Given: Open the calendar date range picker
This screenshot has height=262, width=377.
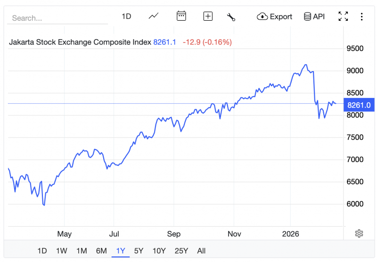Looking at the screenshot, I should pos(181,16).
